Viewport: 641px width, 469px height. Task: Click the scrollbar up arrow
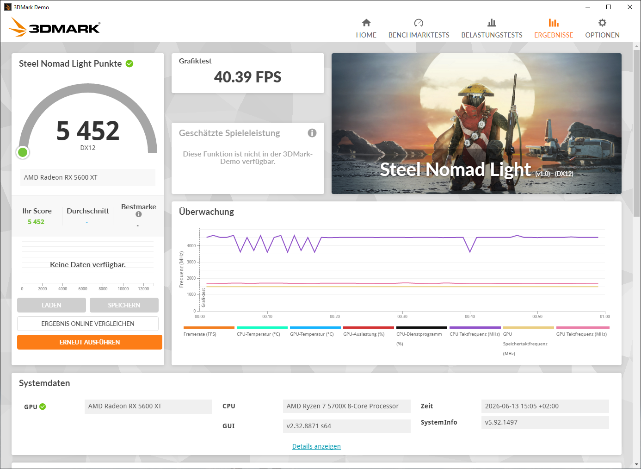coord(637,46)
